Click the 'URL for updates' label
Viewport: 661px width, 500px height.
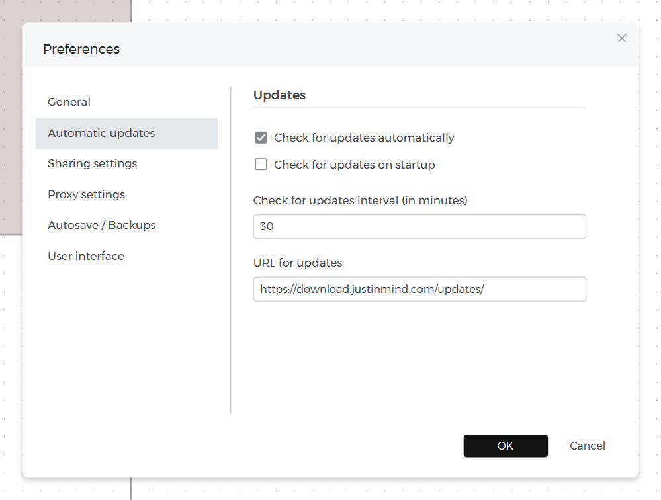click(297, 263)
